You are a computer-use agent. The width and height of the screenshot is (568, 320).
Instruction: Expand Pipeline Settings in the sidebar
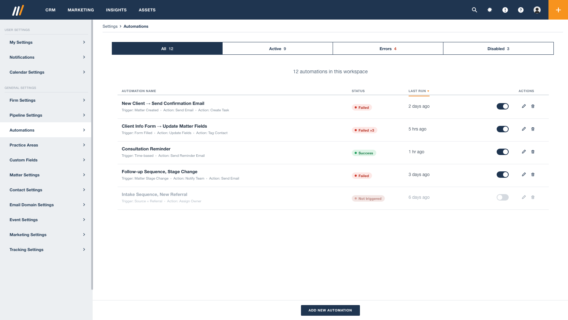(x=45, y=115)
